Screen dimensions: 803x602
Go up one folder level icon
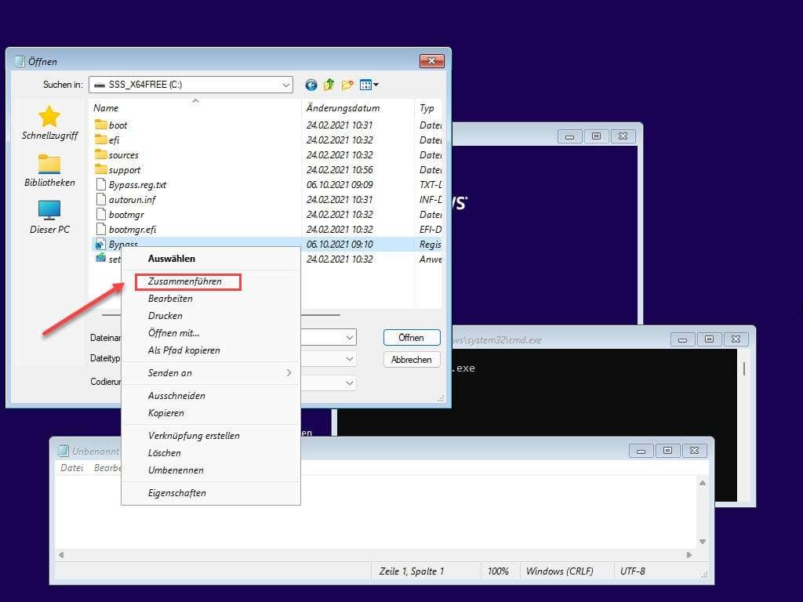point(329,84)
